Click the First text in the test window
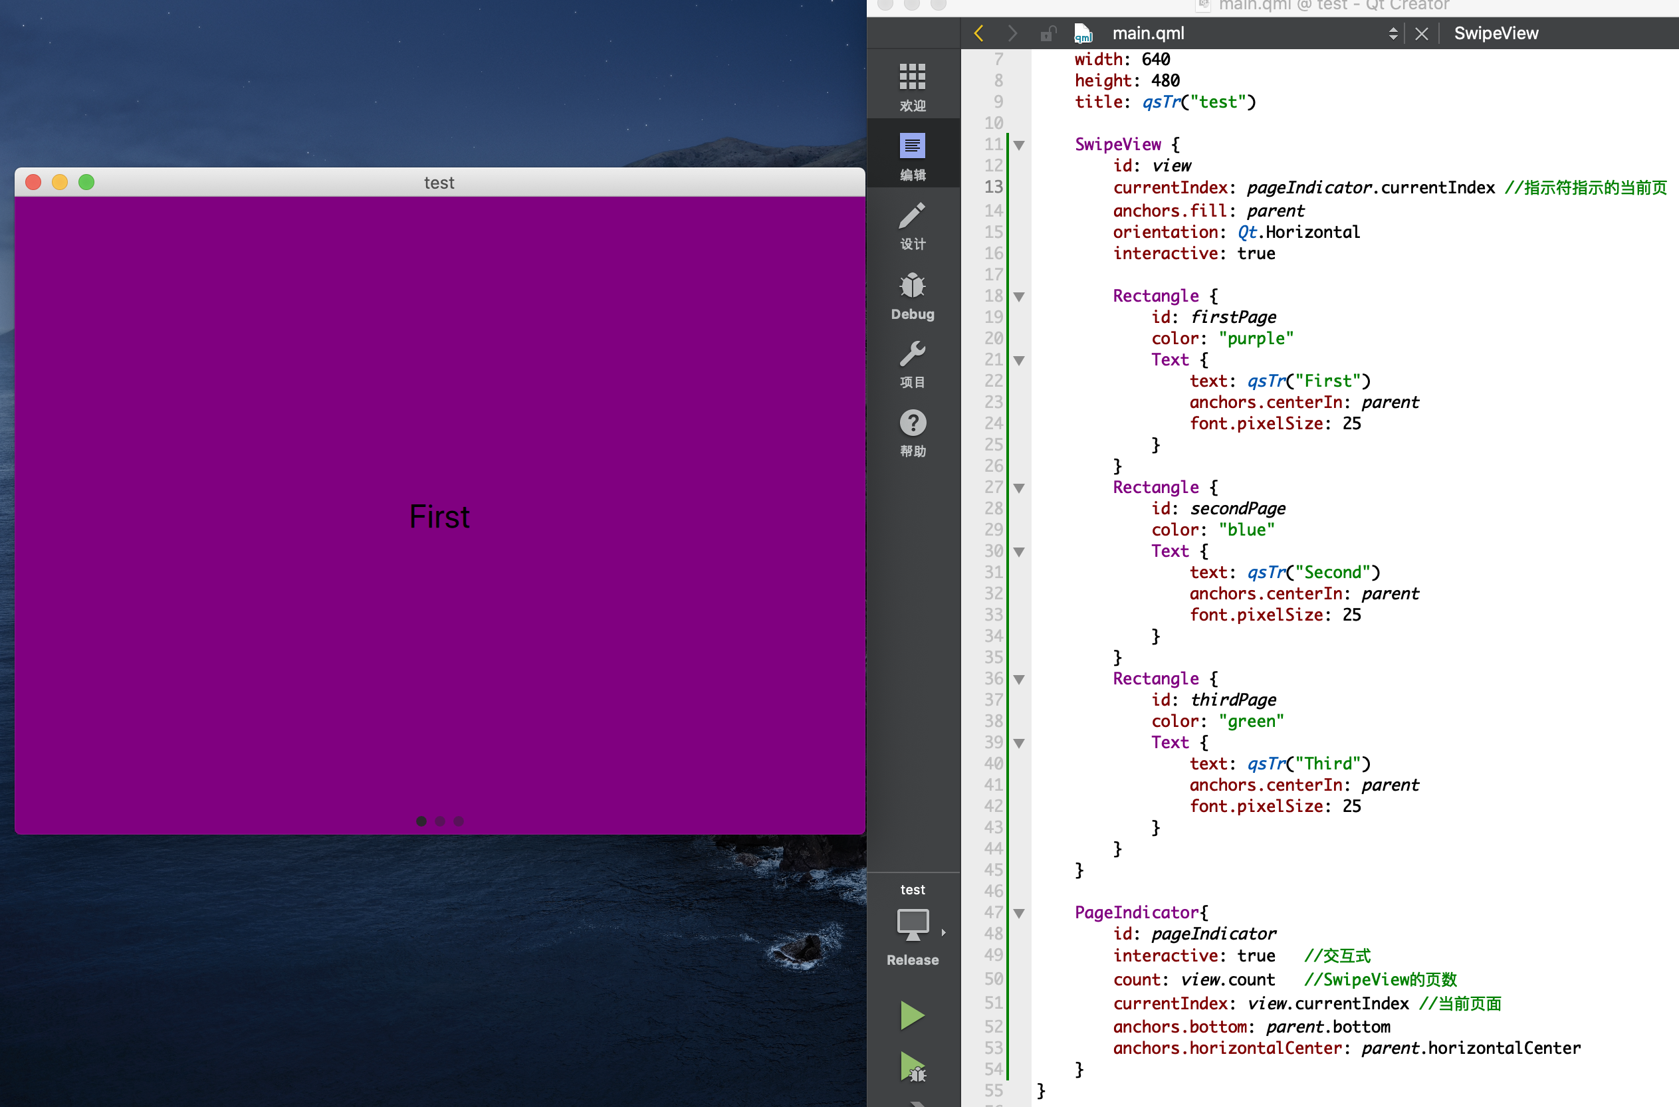Image resolution: width=1679 pixels, height=1107 pixels. click(x=439, y=517)
